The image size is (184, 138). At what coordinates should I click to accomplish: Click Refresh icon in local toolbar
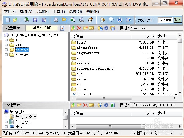(x=112, y=105)
